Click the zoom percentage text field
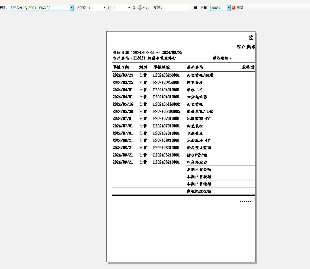This screenshot has width=310, height=269. click(219, 8)
